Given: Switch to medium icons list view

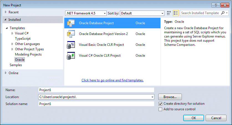Looking at the screenshot, I should coord(176,13).
